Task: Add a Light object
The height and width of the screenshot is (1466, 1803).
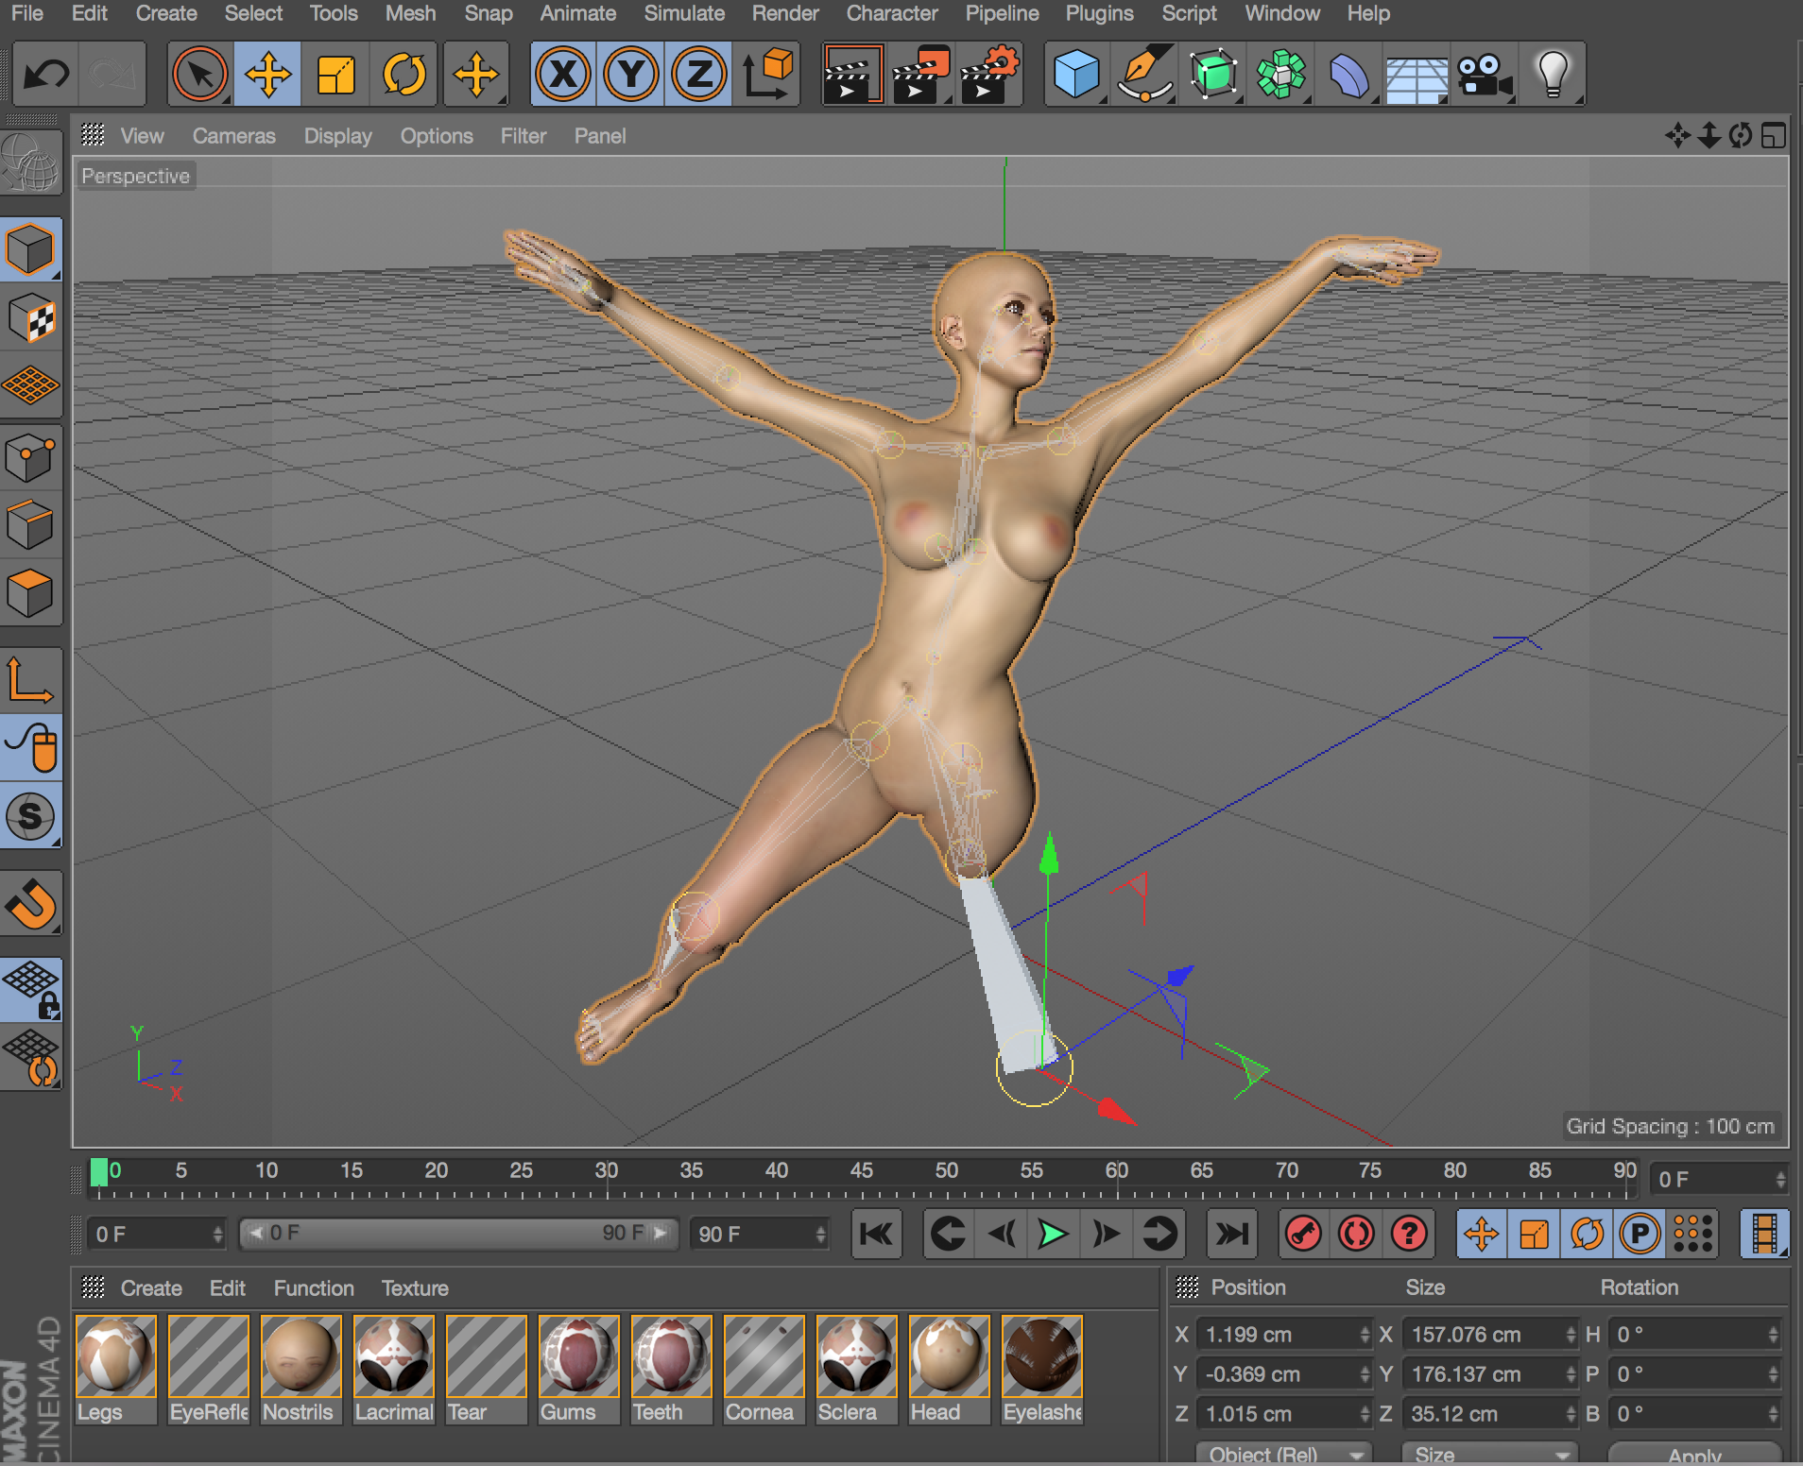Action: tap(1553, 74)
